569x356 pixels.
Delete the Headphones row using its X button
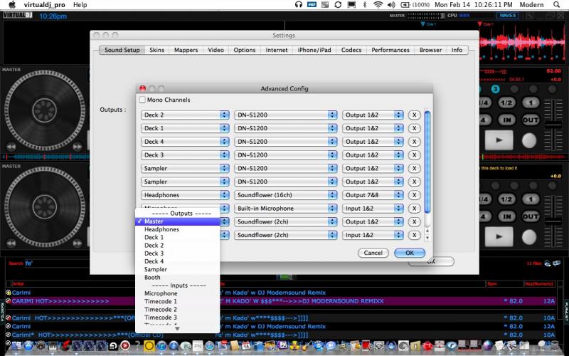414,195
